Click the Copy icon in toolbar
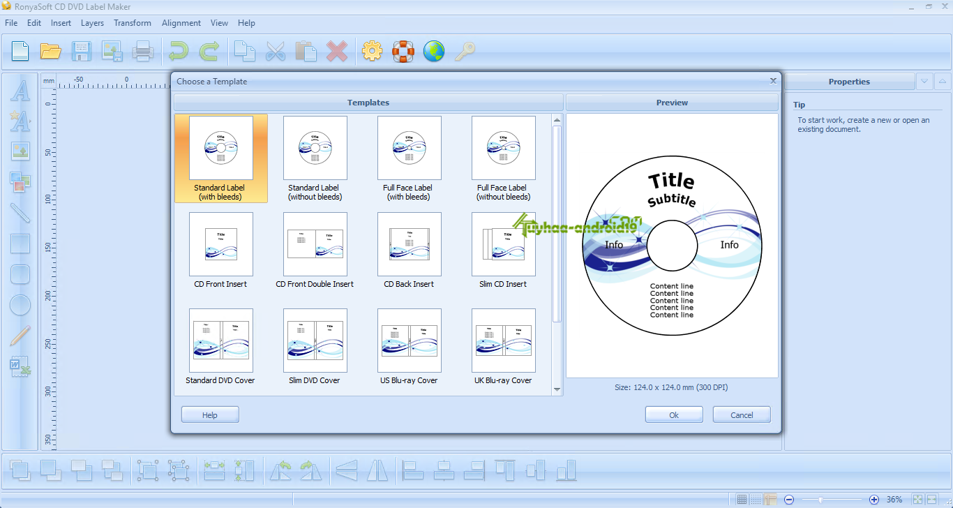This screenshot has height=508, width=953. 244,51
